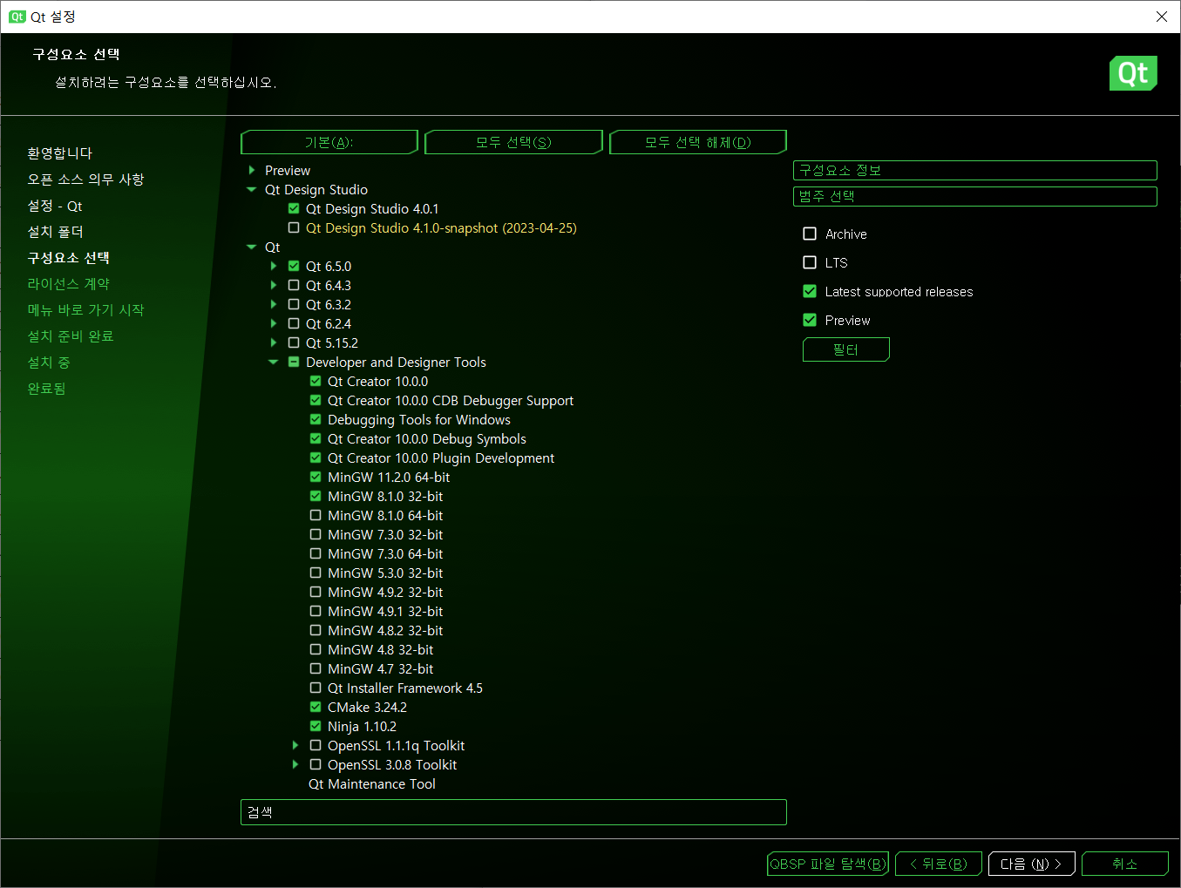The image size is (1181, 888).
Task: Collapse Developer and Designer Tools node
Action: tap(274, 363)
